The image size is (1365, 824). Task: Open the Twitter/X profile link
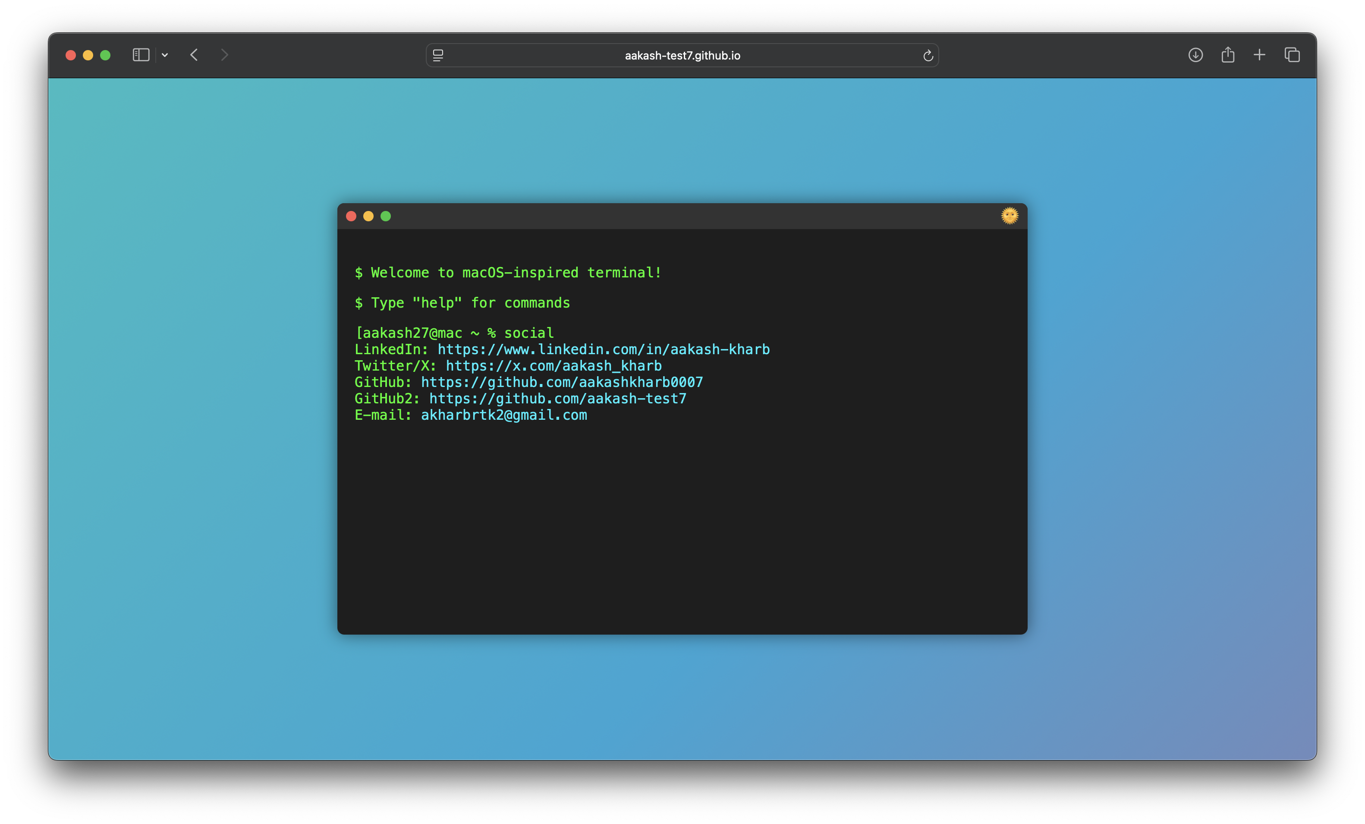coord(554,366)
